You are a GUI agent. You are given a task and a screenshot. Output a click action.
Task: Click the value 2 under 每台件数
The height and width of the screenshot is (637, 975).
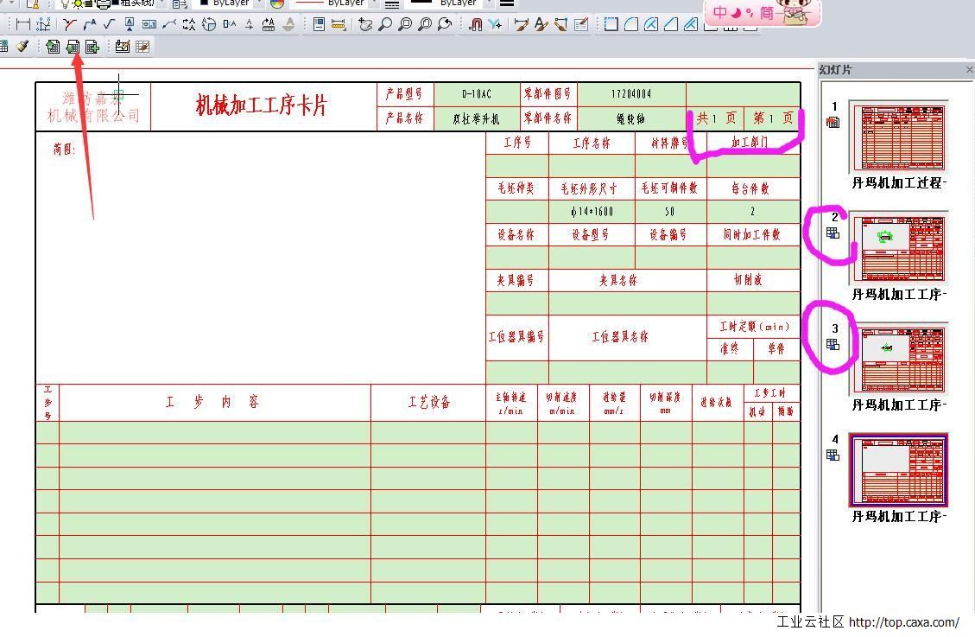point(752,212)
